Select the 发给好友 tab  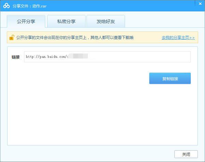click(106, 21)
